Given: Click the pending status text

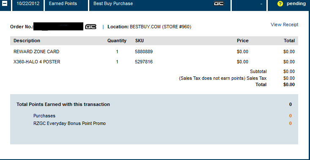Looking at the screenshot, I should click(296, 3).
